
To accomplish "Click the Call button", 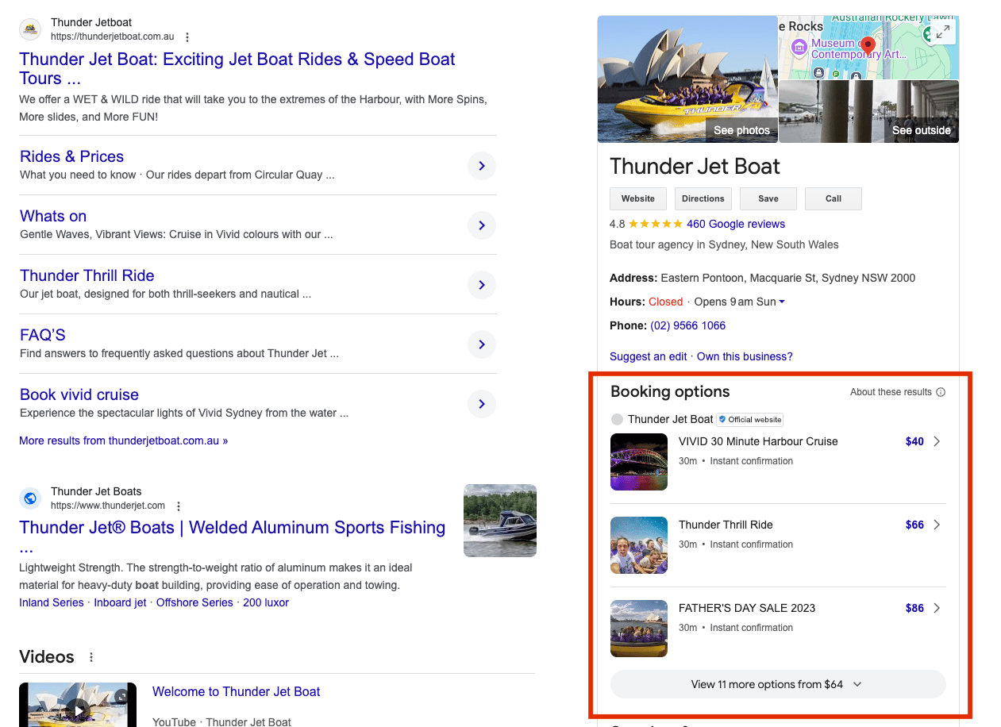I will [834, 198].
